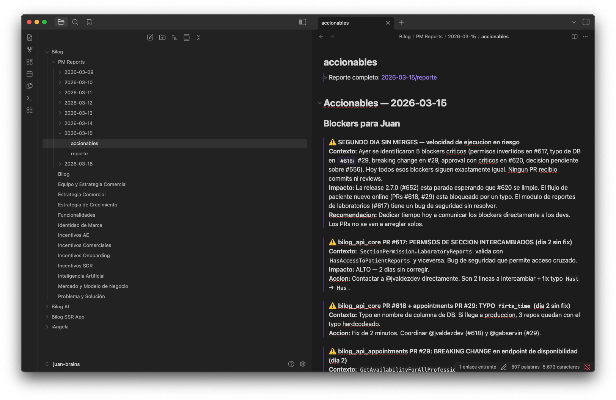
Task: Open reading view for the current note
Action: click(x=574, y=36)
